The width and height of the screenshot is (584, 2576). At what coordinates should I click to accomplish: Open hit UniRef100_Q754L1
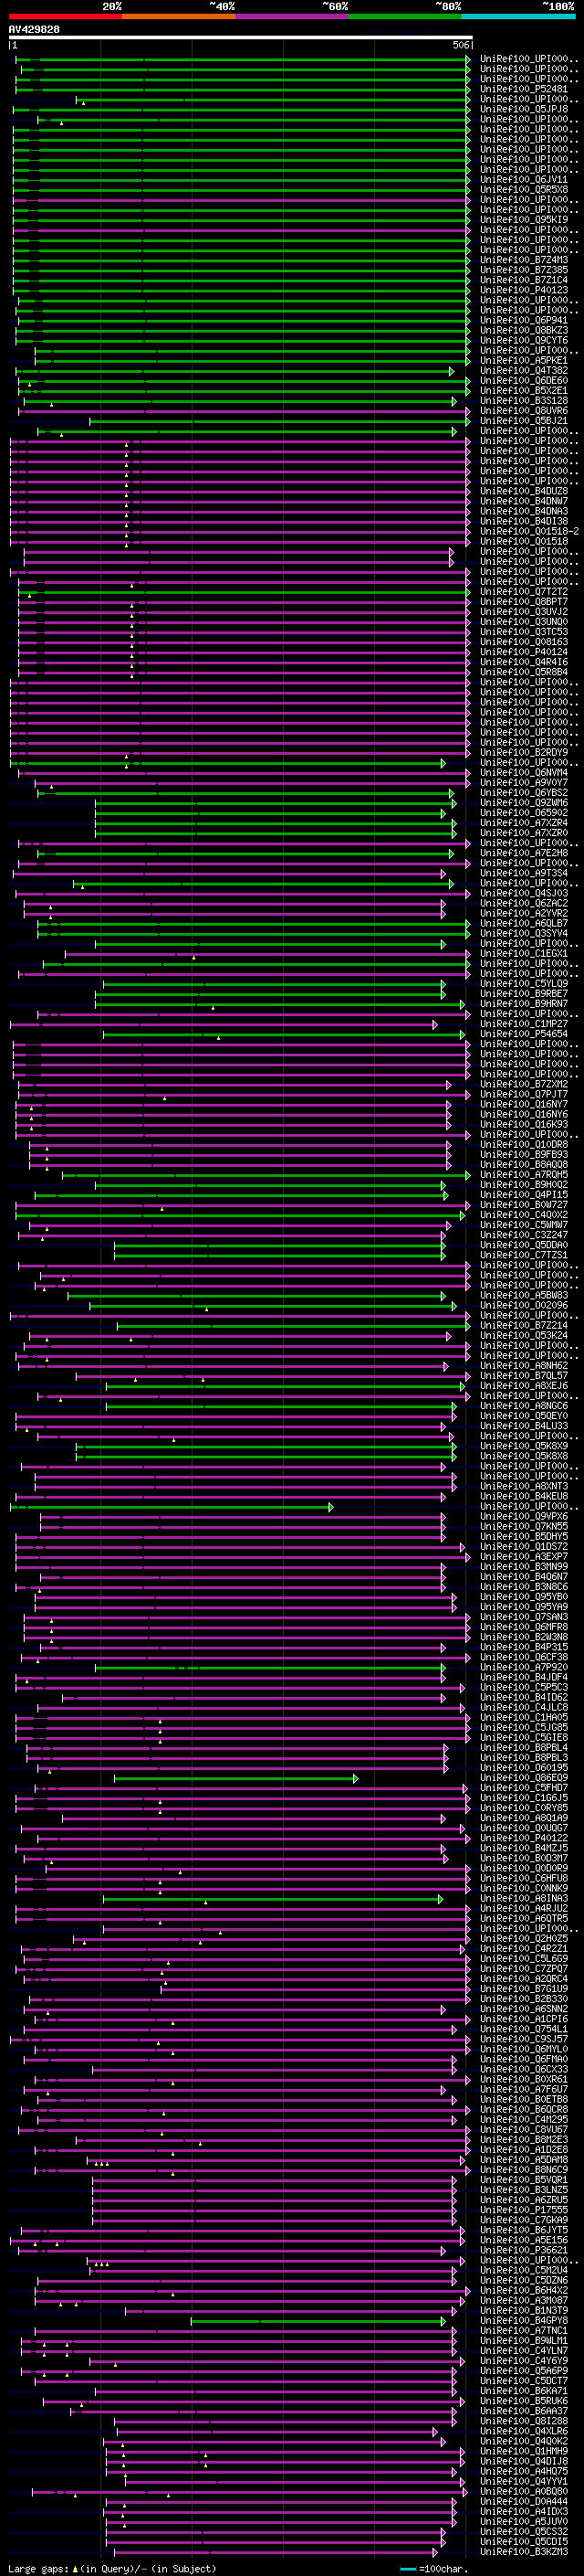pos(524,2028)
